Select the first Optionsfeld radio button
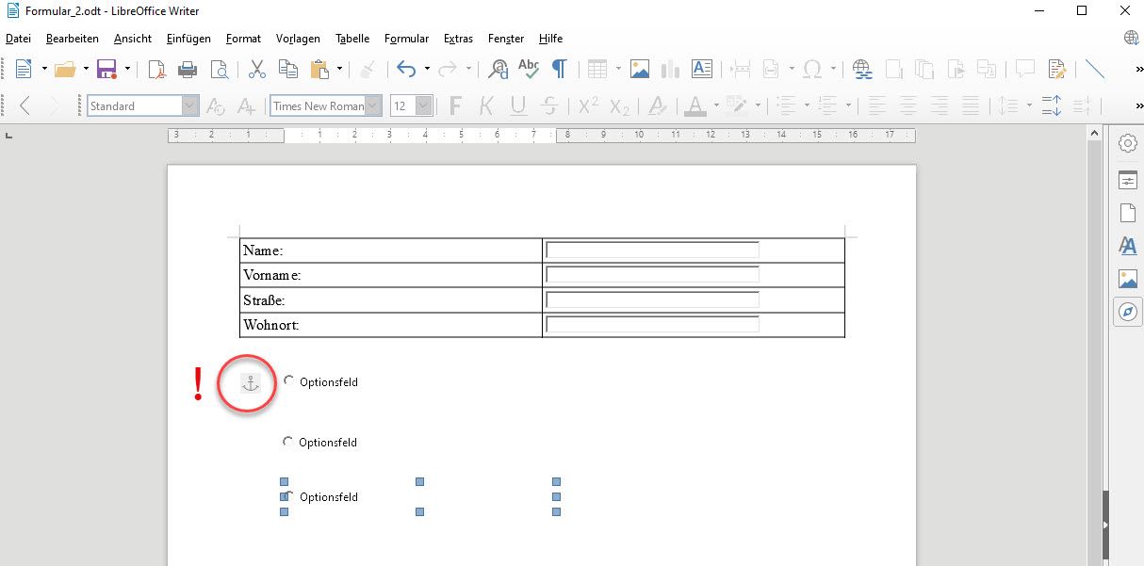This screenshot has width=1144, height=566. (x=288, y=380)
